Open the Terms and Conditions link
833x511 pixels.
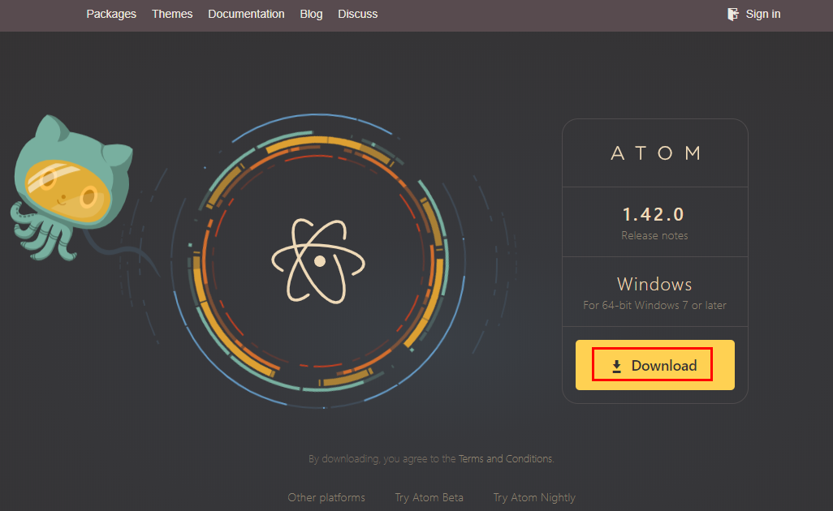tap(505, 458)
